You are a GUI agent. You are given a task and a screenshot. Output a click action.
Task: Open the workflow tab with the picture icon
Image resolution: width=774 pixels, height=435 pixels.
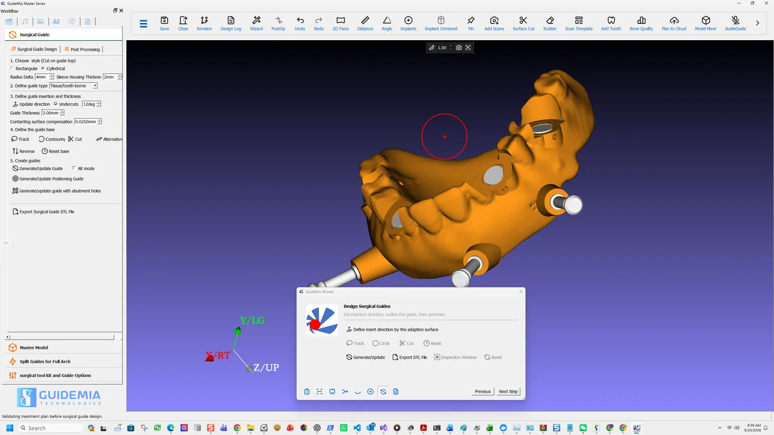point(40,22)
